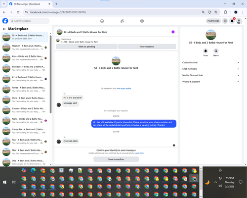Image resolution: width=247 pixels, height=198 pixels.
Task: Open Stephen's 4 Beds conversation
Action: [x=25, y=48]
